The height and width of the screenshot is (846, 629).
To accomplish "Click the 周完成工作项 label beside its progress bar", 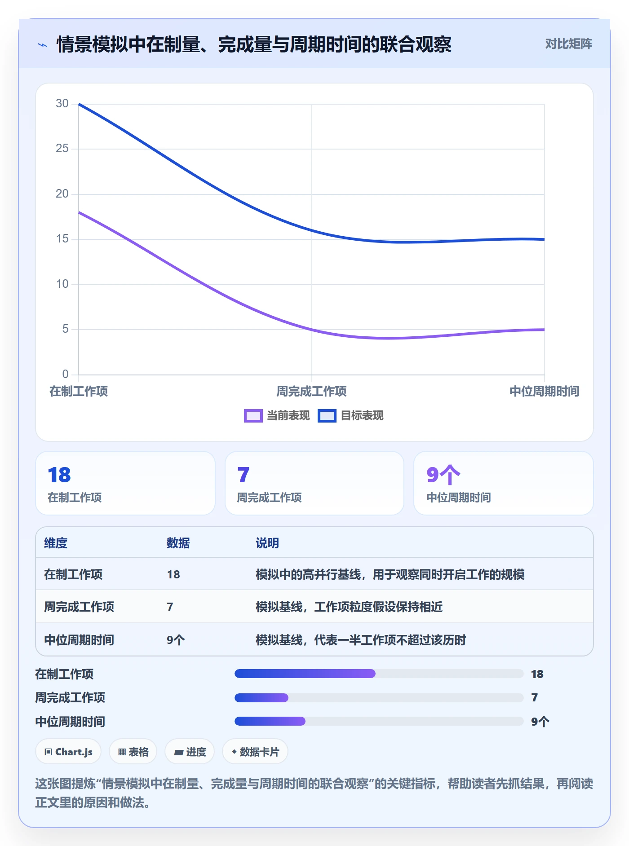I will point(70,698).
